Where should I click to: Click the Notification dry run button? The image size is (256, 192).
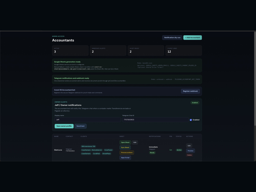click(x=172, y=38)
